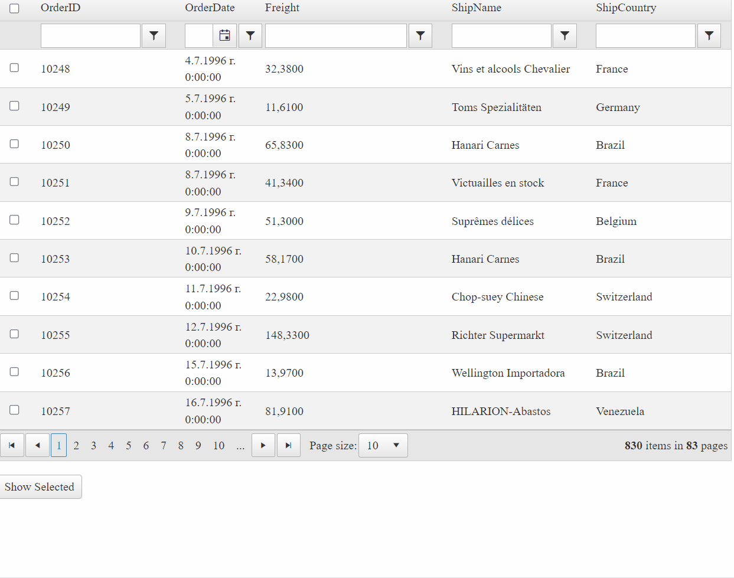
Task: Open the OrderDate calendar picker
Action: click(224, 35)
